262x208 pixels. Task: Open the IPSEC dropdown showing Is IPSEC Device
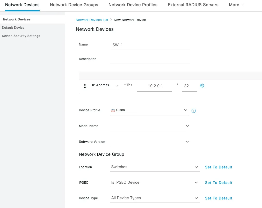click(x=196, y=182)
